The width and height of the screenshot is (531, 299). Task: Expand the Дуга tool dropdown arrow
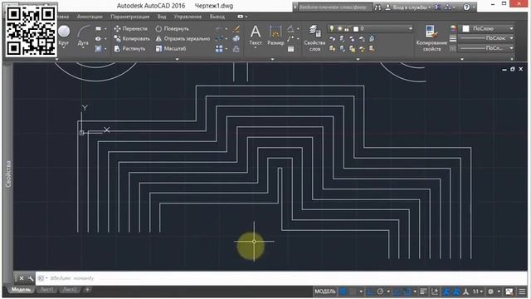tap(83, 48)
